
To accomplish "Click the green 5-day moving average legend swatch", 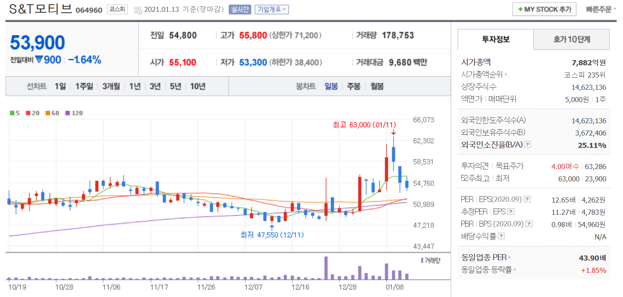I will click(x=12, y=113).
